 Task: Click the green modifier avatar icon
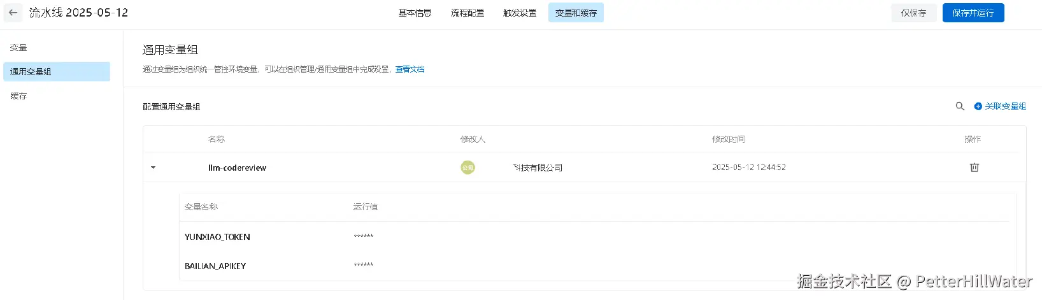pos(467,168)
